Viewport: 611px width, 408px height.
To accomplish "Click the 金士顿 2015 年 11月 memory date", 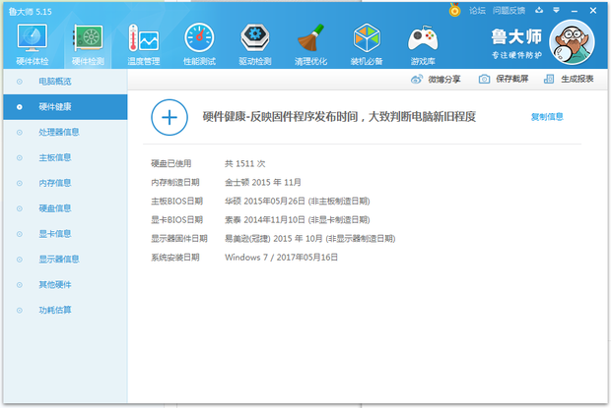I will coord(263,182).
